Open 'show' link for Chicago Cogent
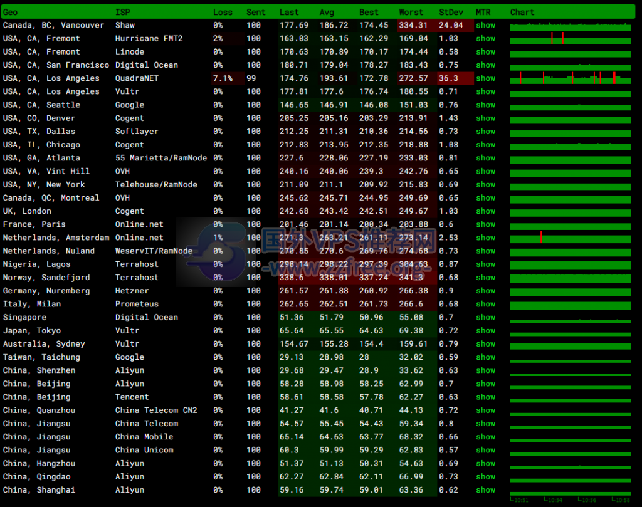Screen dimensions: 642x507 tap(486, 145)
